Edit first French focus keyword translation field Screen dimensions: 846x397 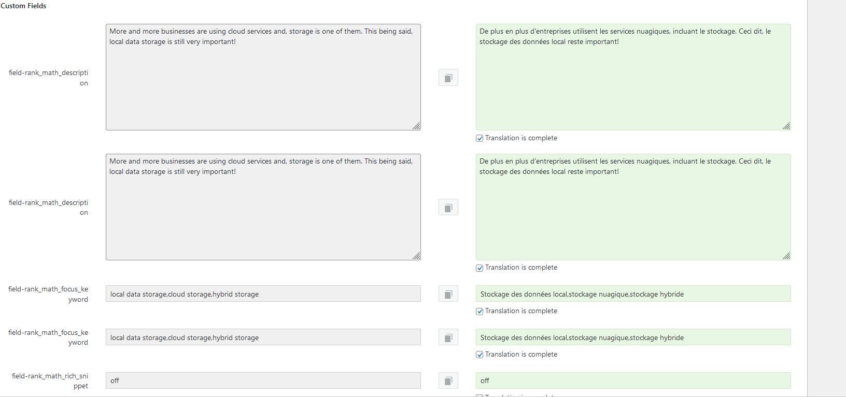click(633, 293)
